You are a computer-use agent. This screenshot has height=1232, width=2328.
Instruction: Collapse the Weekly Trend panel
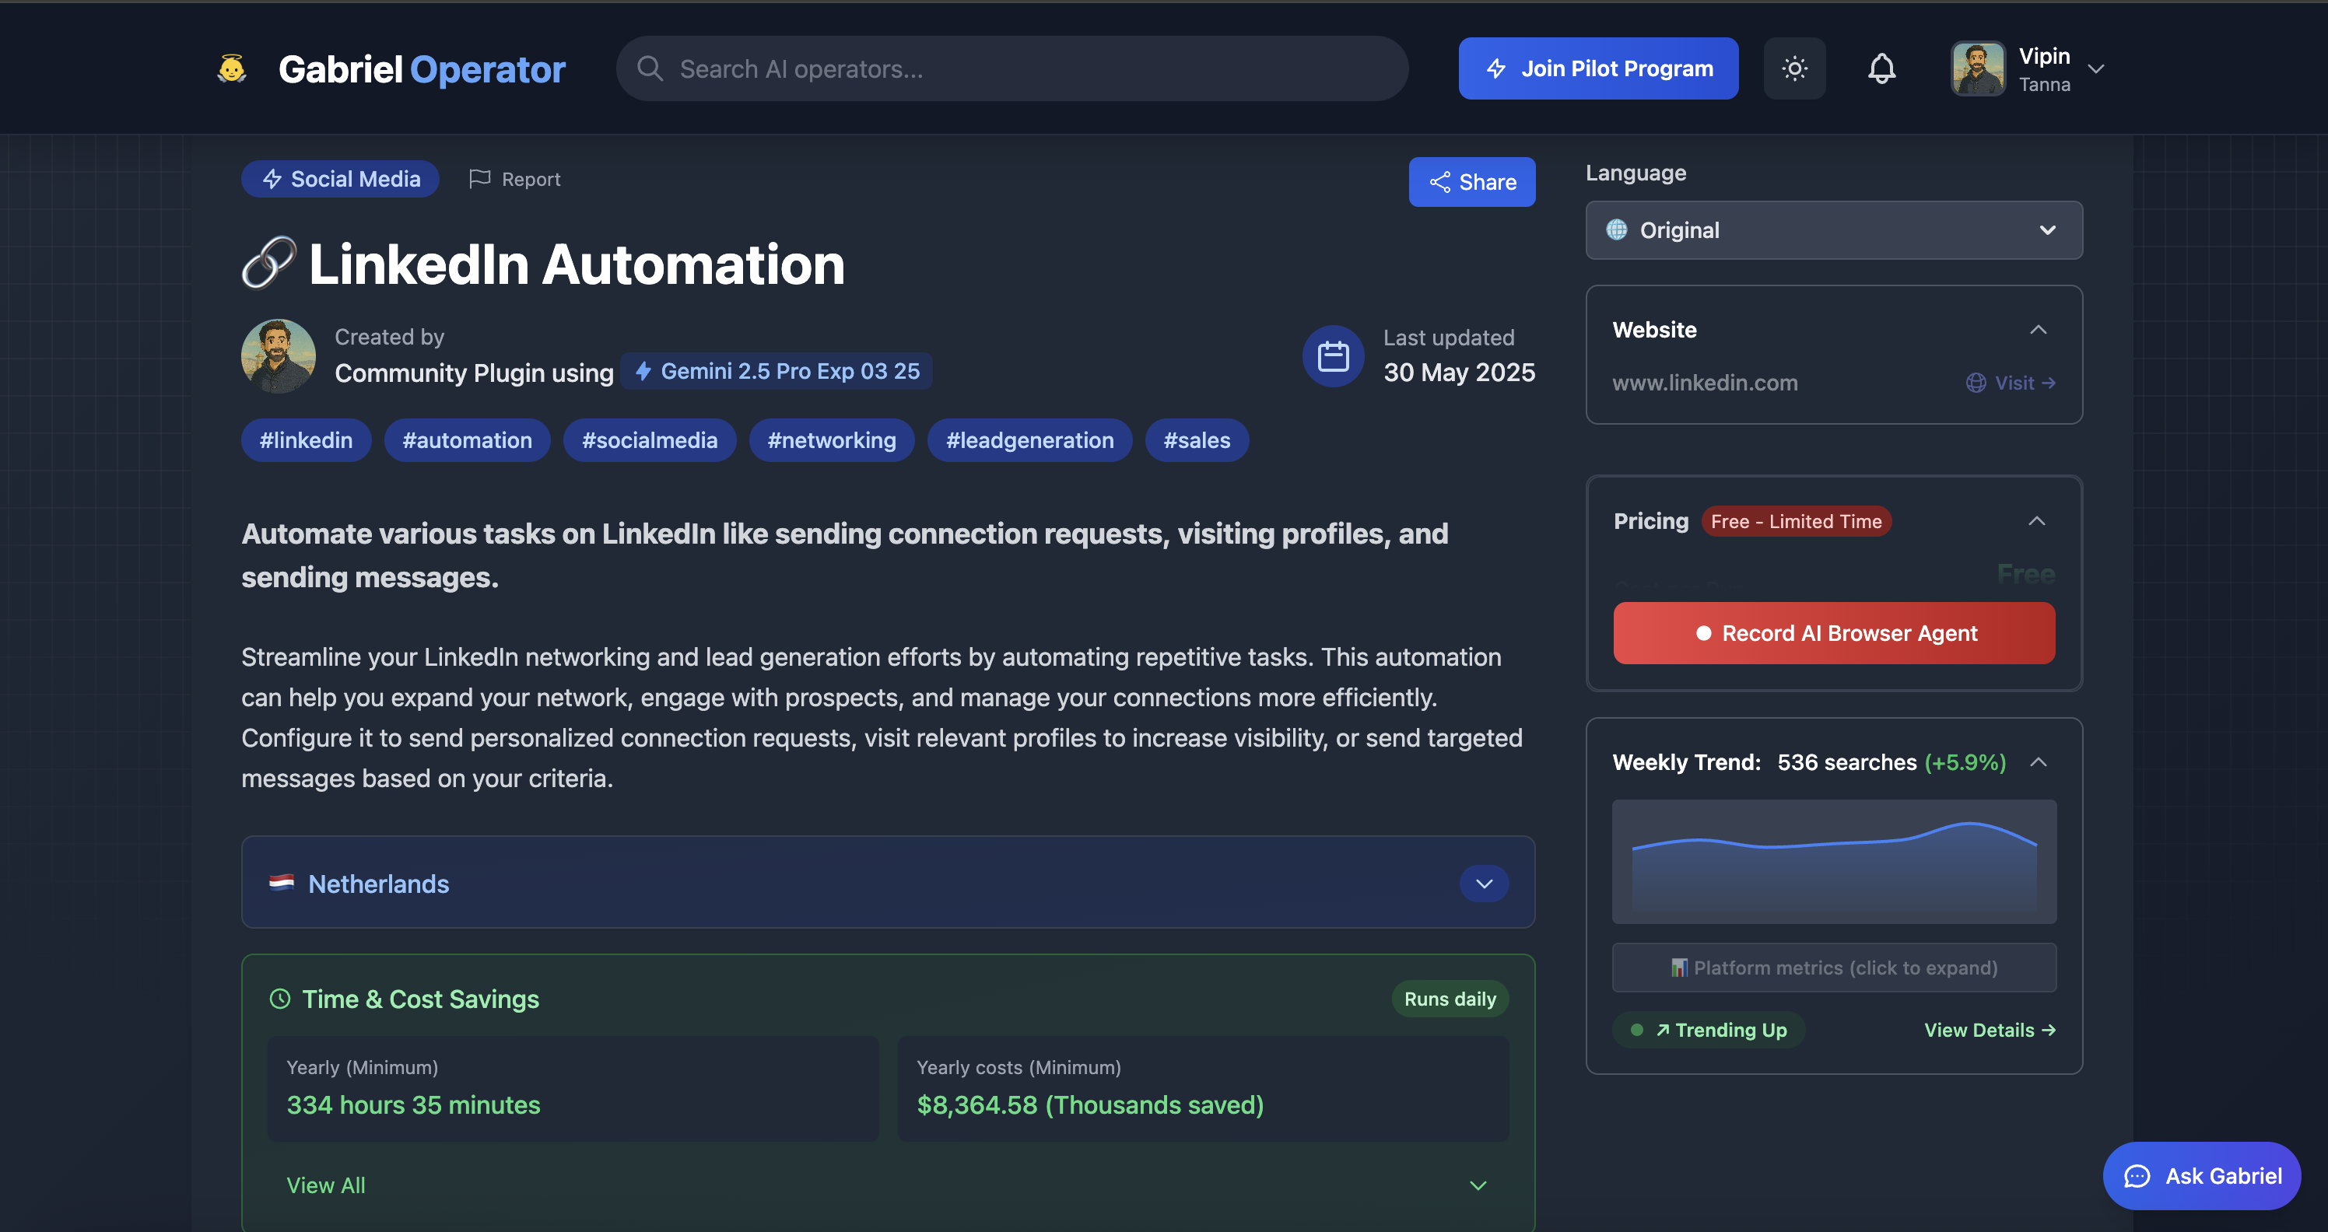(2038, 762)
